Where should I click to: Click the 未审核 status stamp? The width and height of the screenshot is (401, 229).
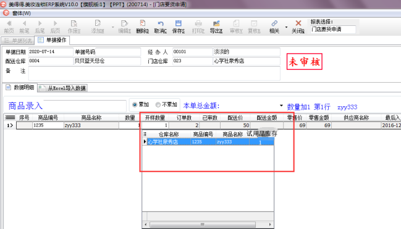pyautogui.click(x=305, y=62)
